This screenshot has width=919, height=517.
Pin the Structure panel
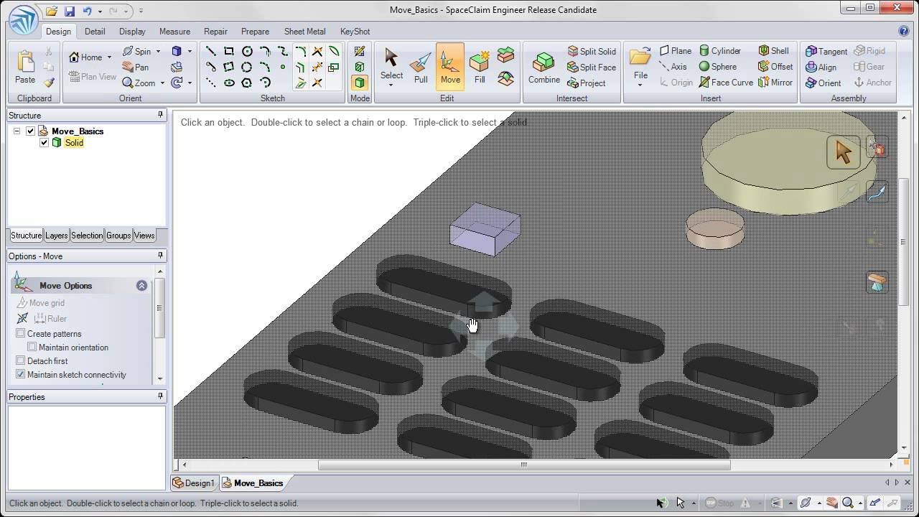click(160, 115)
